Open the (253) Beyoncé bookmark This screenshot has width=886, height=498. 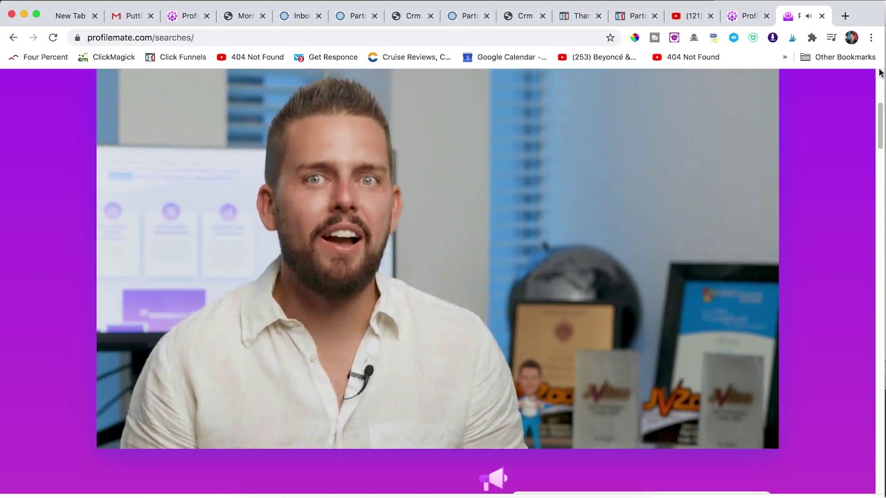coord(597,57)
